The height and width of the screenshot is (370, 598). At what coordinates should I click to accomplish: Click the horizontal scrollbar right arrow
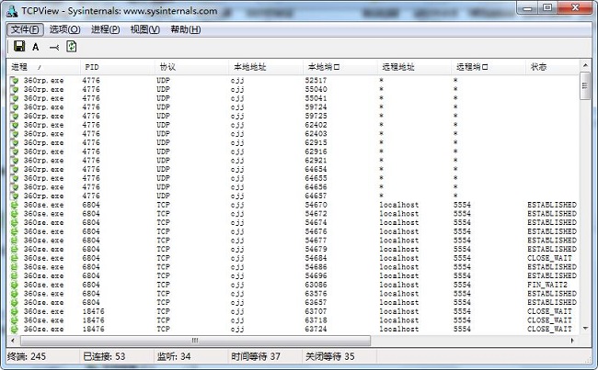[x=571, y=340]
